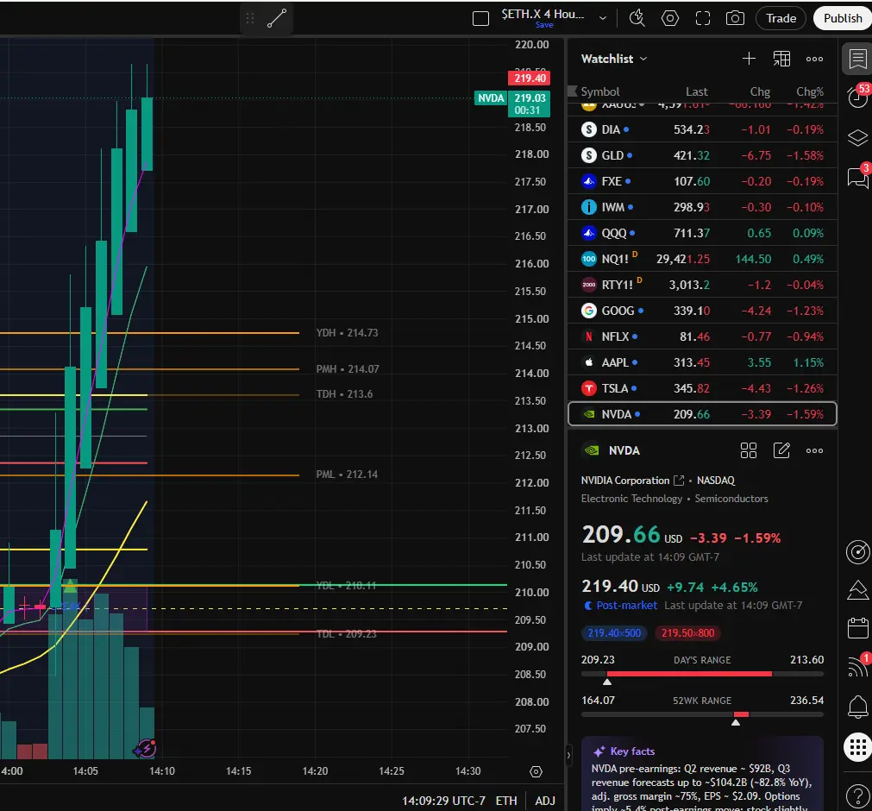Sort watchlist by Chg column
Image resolution: width=872 pixels, height=811 pixels.
click(760, 91)
